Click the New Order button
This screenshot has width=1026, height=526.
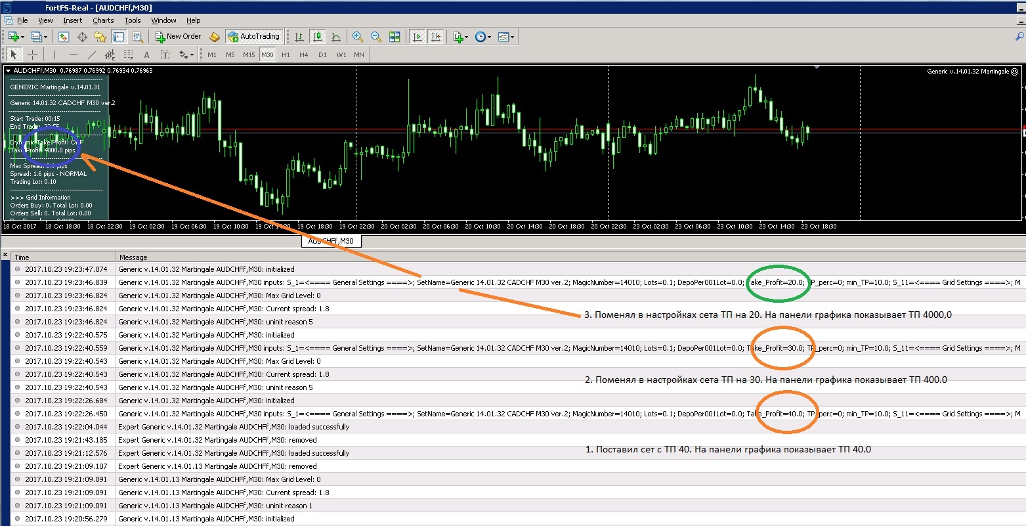(x=179, y=37)
